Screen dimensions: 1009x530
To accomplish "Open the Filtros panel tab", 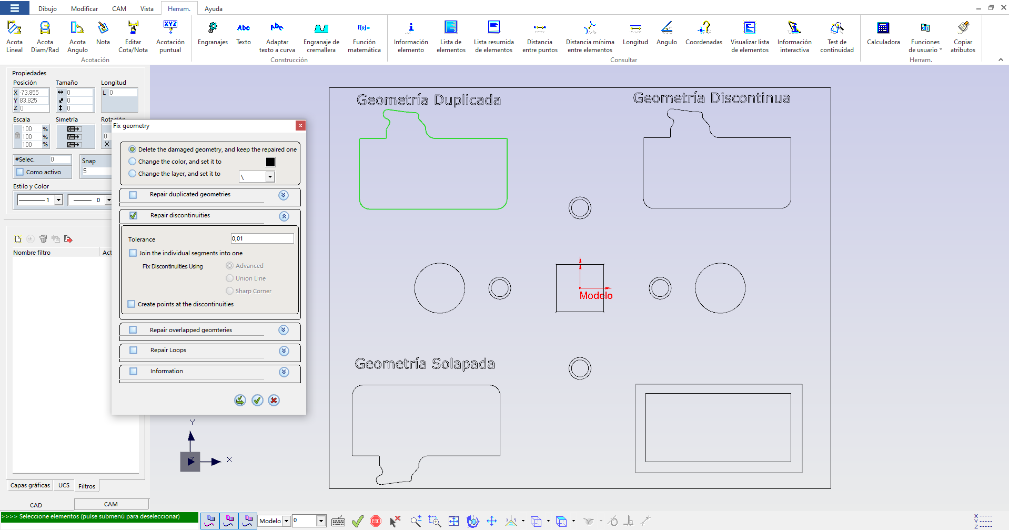I will [x=86, y=485].
